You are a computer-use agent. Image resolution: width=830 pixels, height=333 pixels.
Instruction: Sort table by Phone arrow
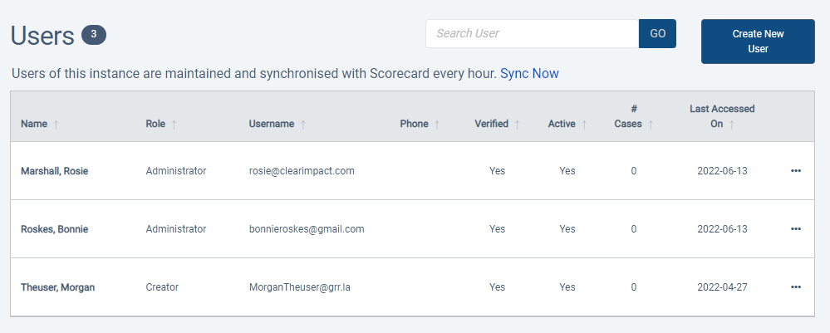point(437,125)
